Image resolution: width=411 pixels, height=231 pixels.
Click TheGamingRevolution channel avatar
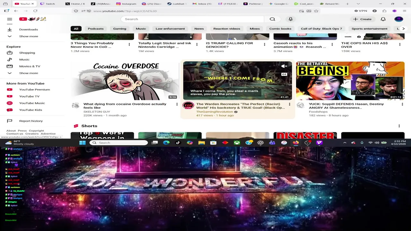(188, 106)
